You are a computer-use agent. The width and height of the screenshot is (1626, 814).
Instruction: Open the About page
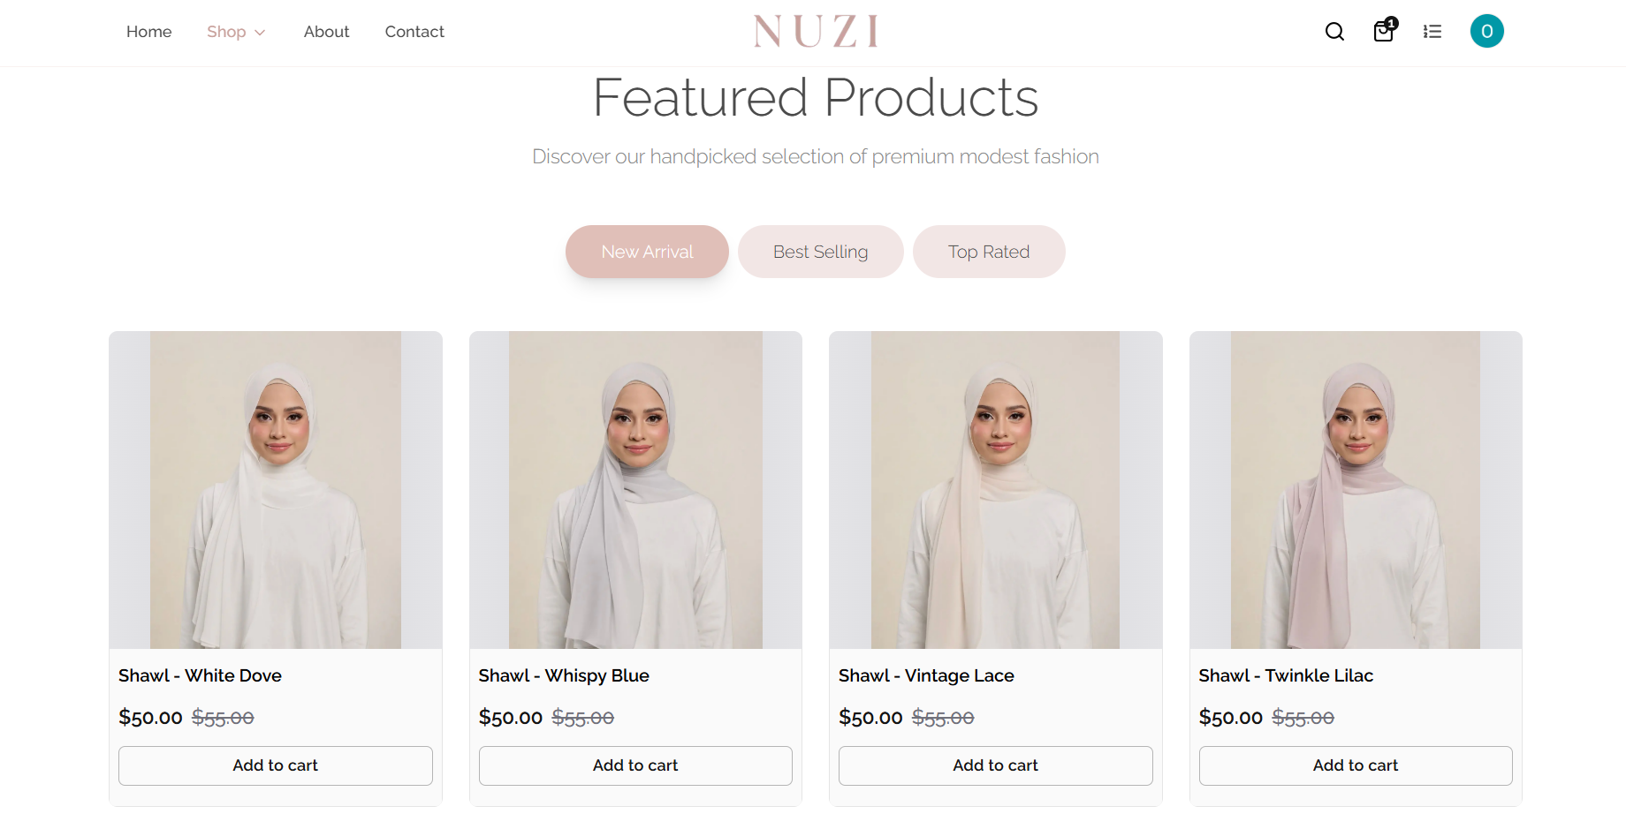pyautogui.click(x=326, y=31)
